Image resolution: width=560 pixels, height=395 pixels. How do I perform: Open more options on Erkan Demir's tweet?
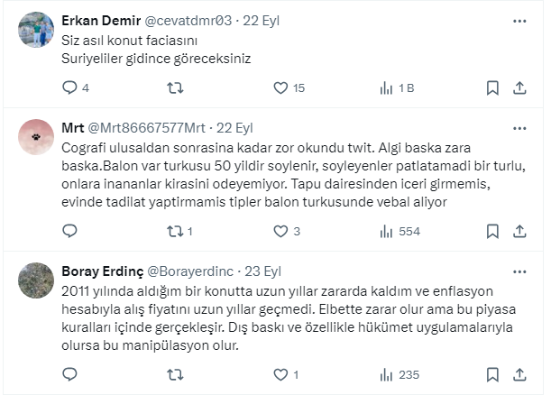519,21
